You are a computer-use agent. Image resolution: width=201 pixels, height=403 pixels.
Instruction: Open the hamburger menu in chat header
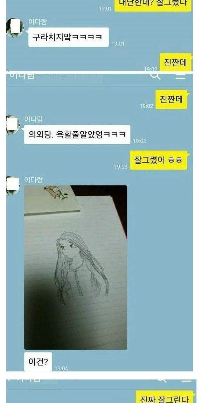point(180,76)
